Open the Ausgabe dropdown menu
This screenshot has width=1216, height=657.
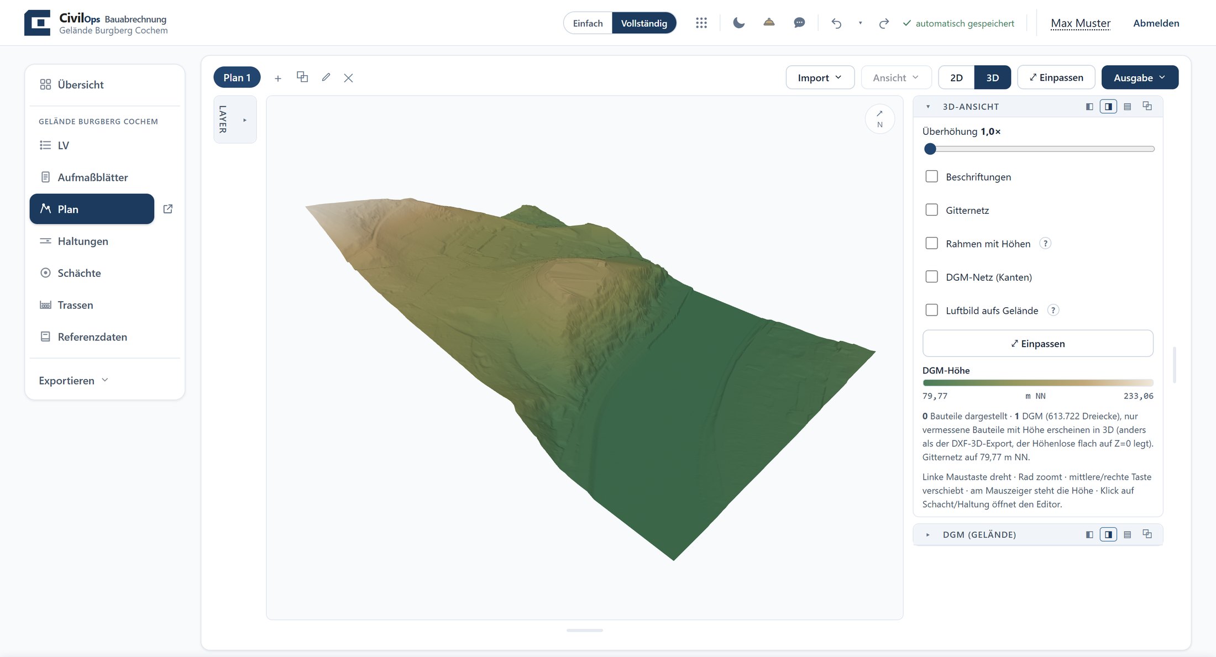coord(1140,77)
